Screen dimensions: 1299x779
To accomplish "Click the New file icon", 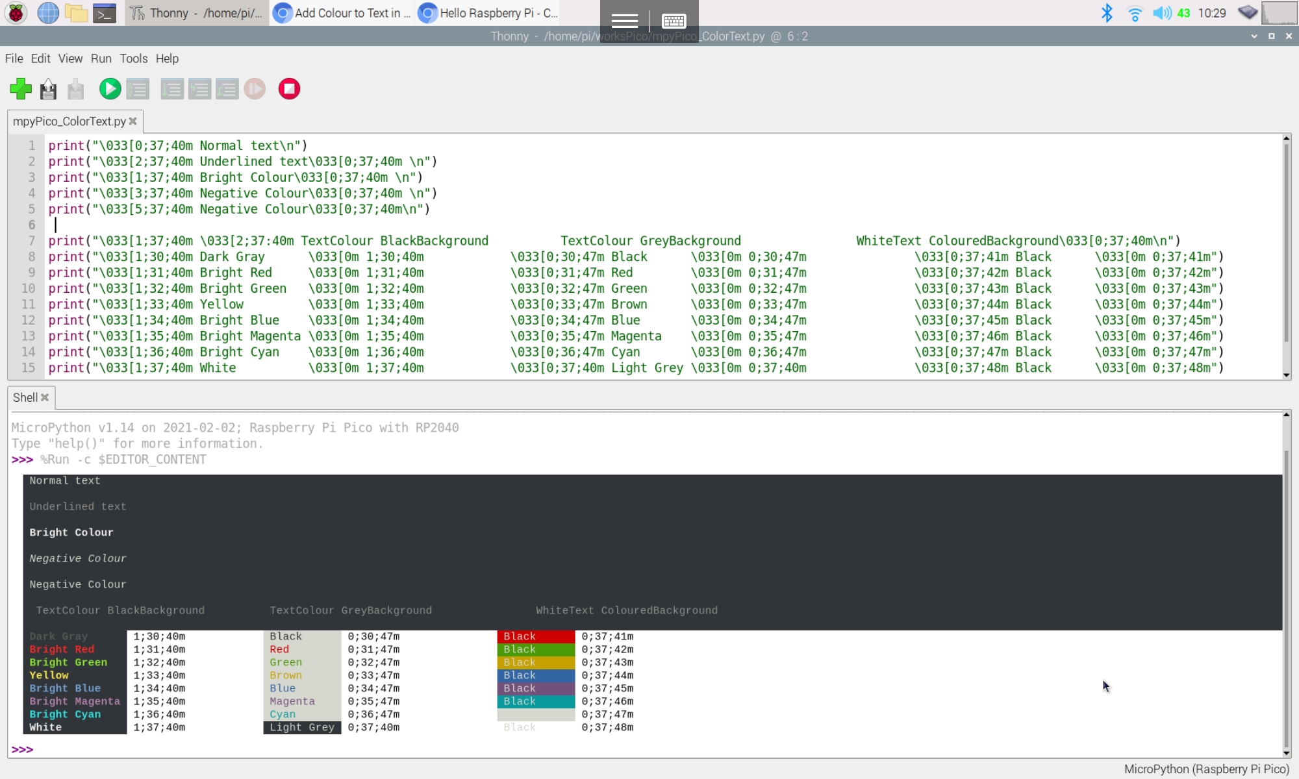I will click(x=19, y=89).
